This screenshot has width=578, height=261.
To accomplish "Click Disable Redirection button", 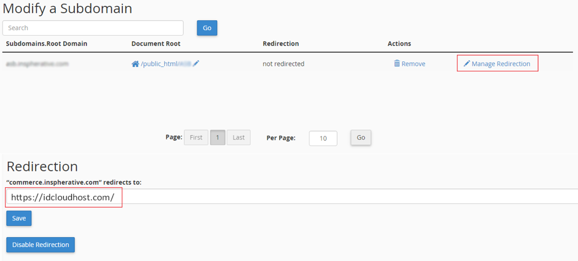I will [x=41, y=245].
